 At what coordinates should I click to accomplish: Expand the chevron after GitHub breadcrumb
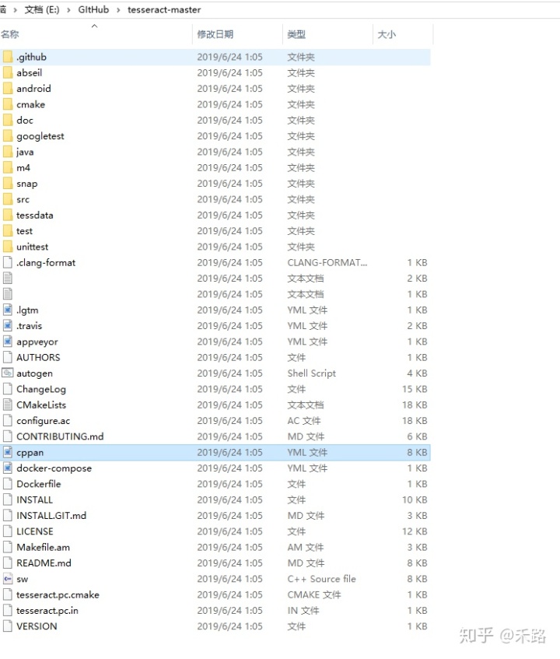pyautogui.click(x=118, y=10)
